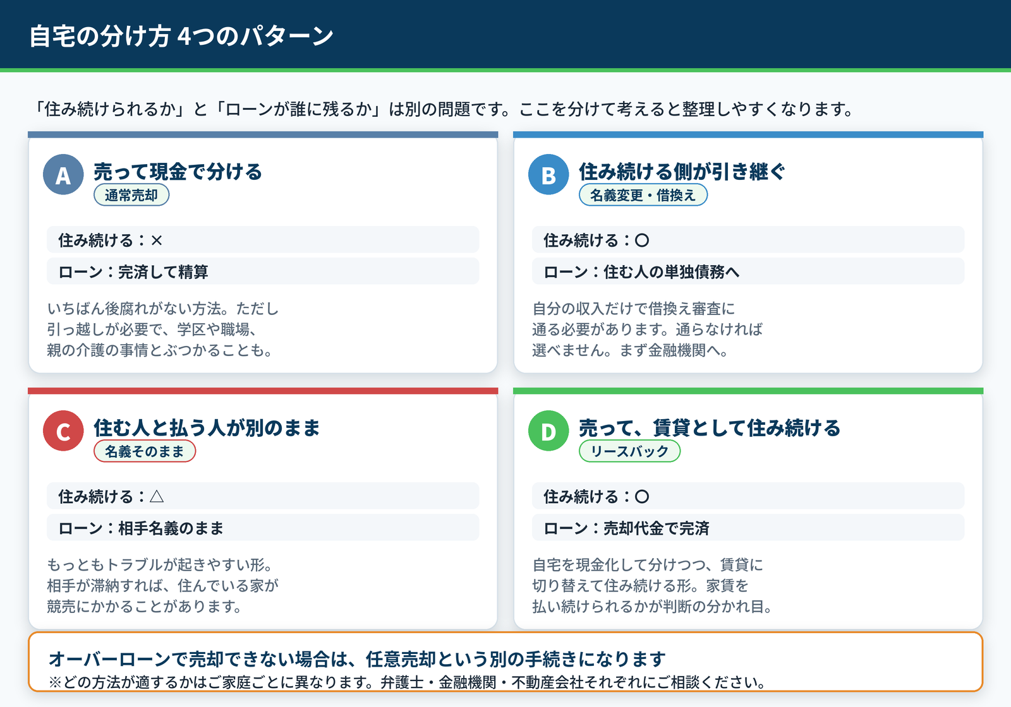Click the blue-gray circle A badge
Viewport: 1011px width, 707px height.
(63, 174)
